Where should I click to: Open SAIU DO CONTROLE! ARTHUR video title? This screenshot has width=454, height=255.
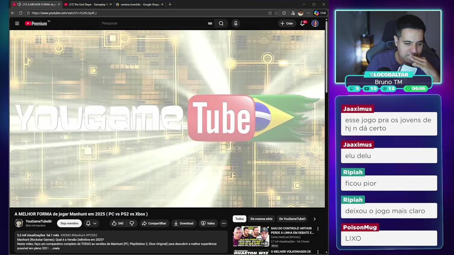pyautogui.click(x=292, y=231)
